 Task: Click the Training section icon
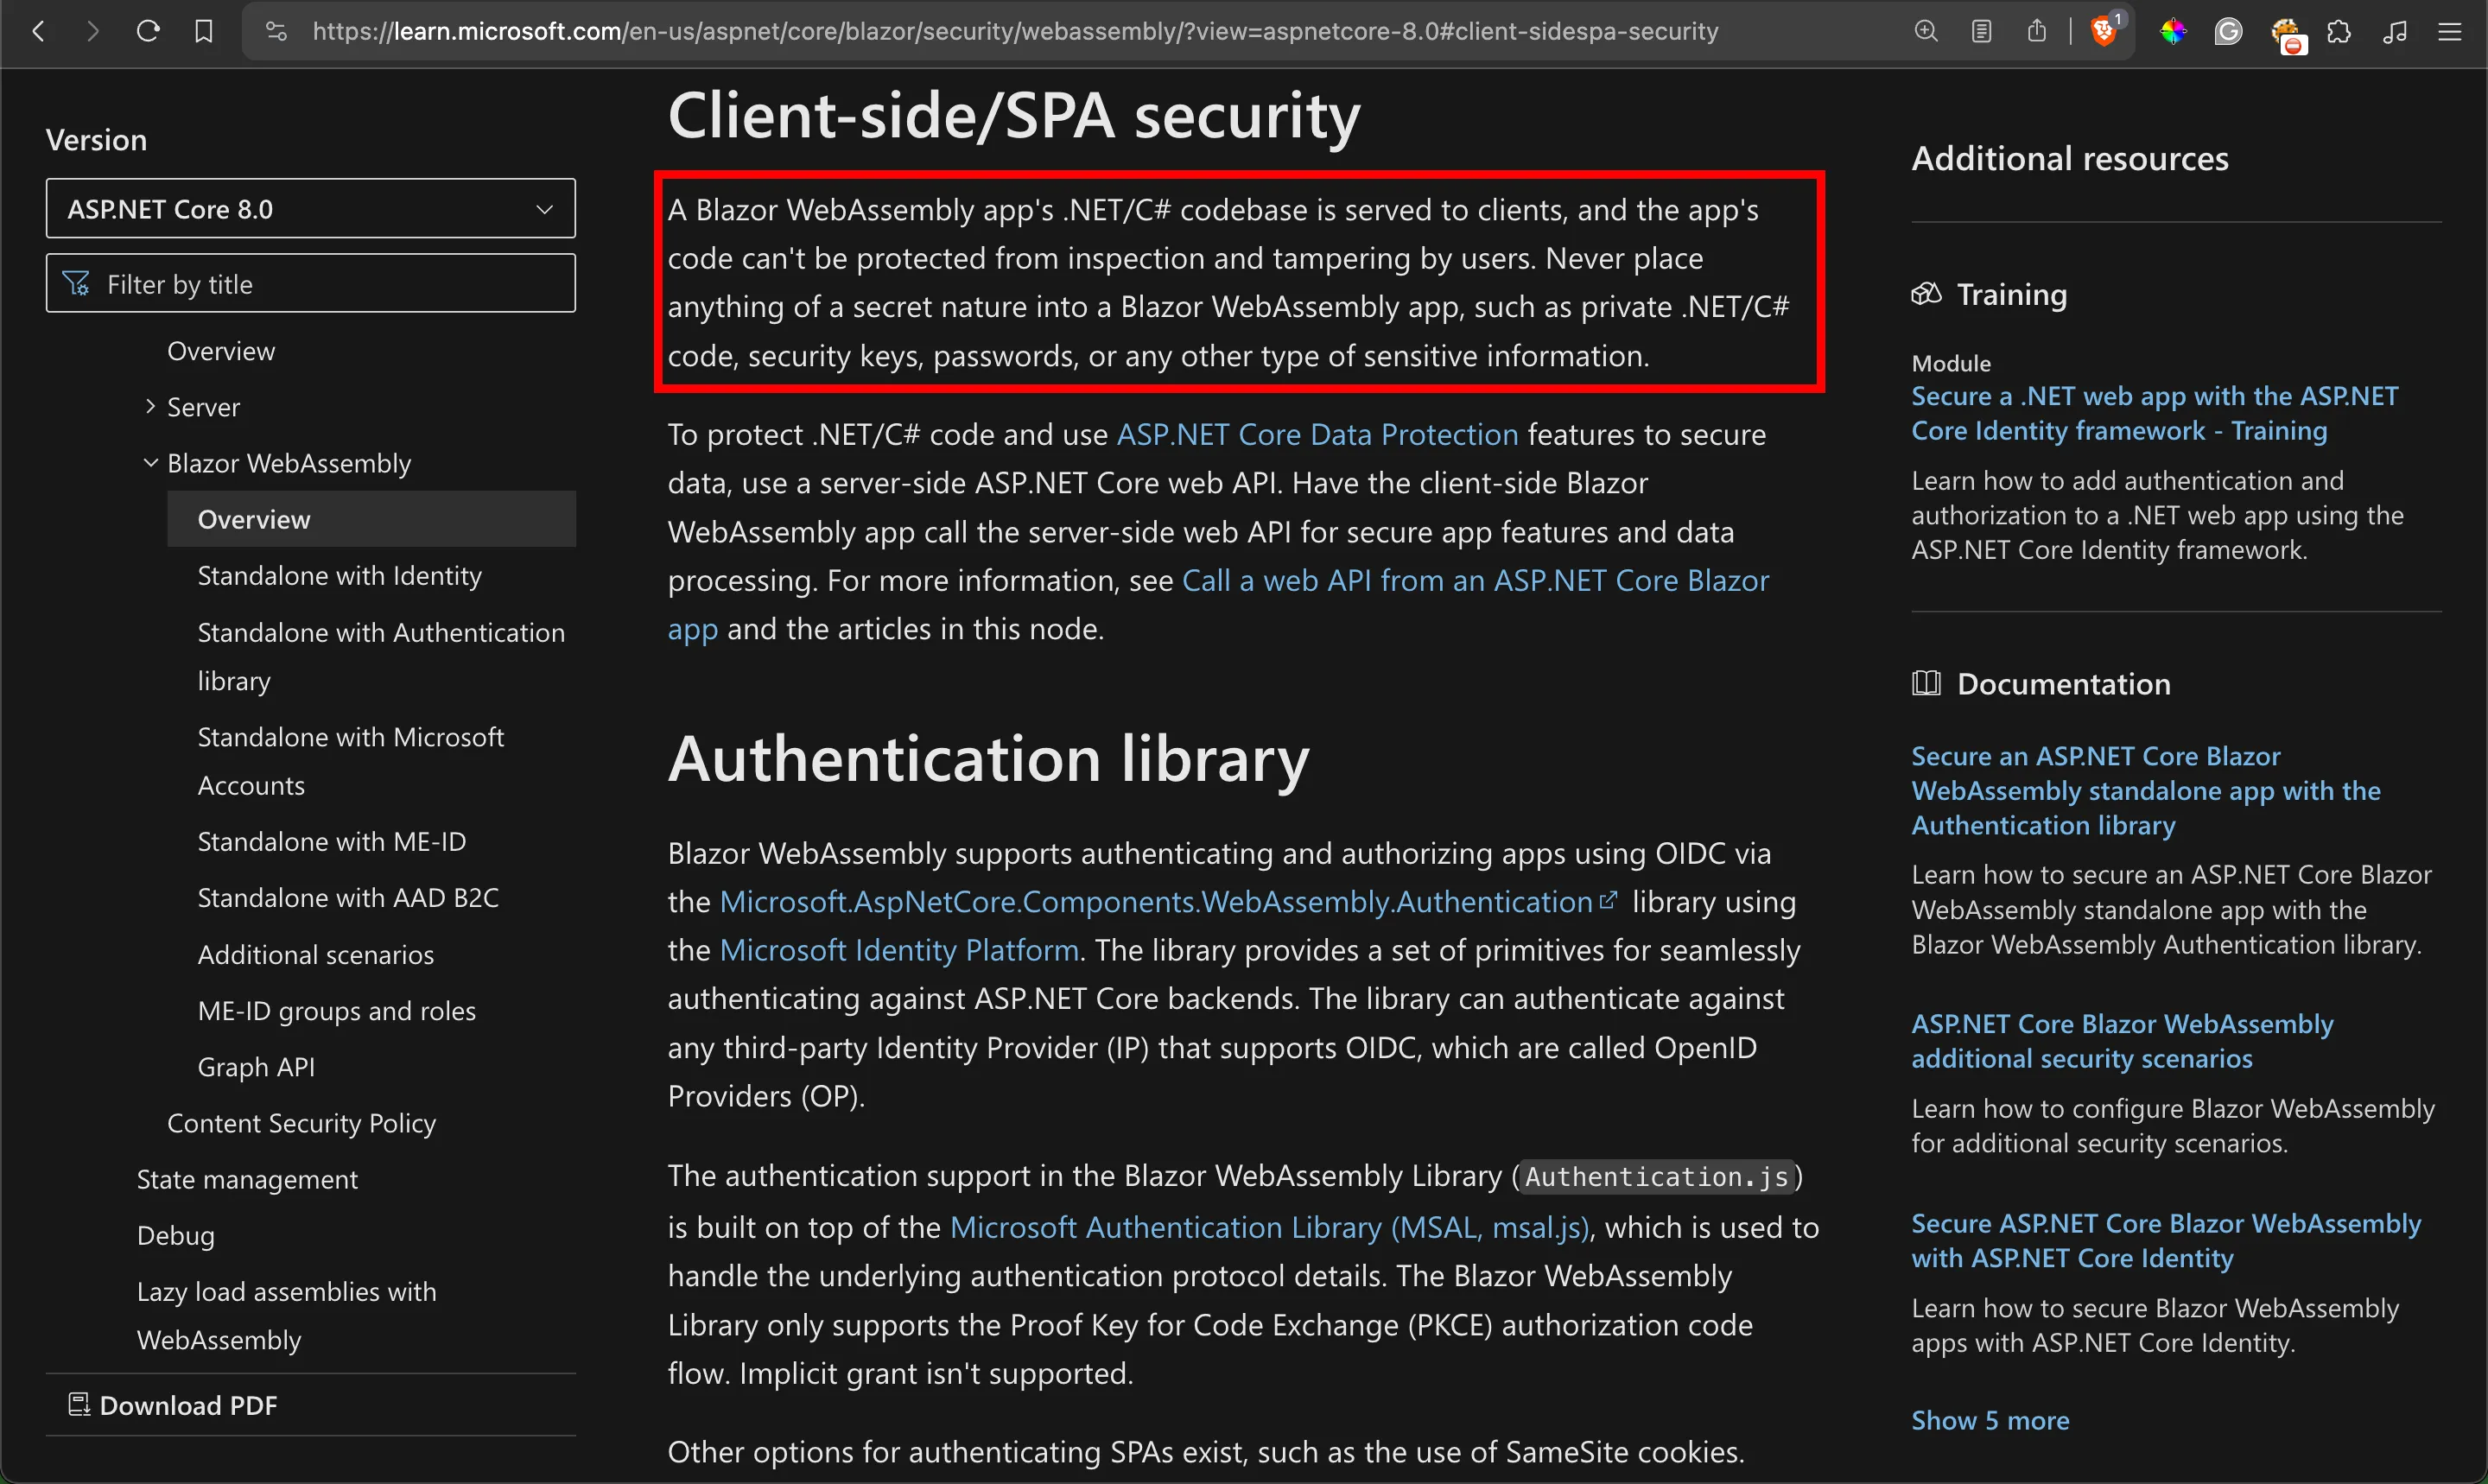pyautogui.click(x=1926, y=294)
